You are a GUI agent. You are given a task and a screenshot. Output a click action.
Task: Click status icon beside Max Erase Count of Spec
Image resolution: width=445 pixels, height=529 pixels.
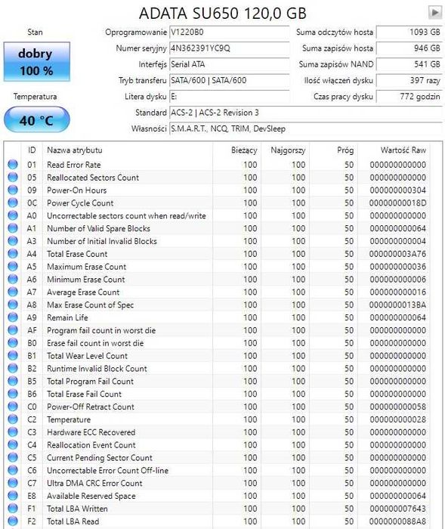coord(13,305)
